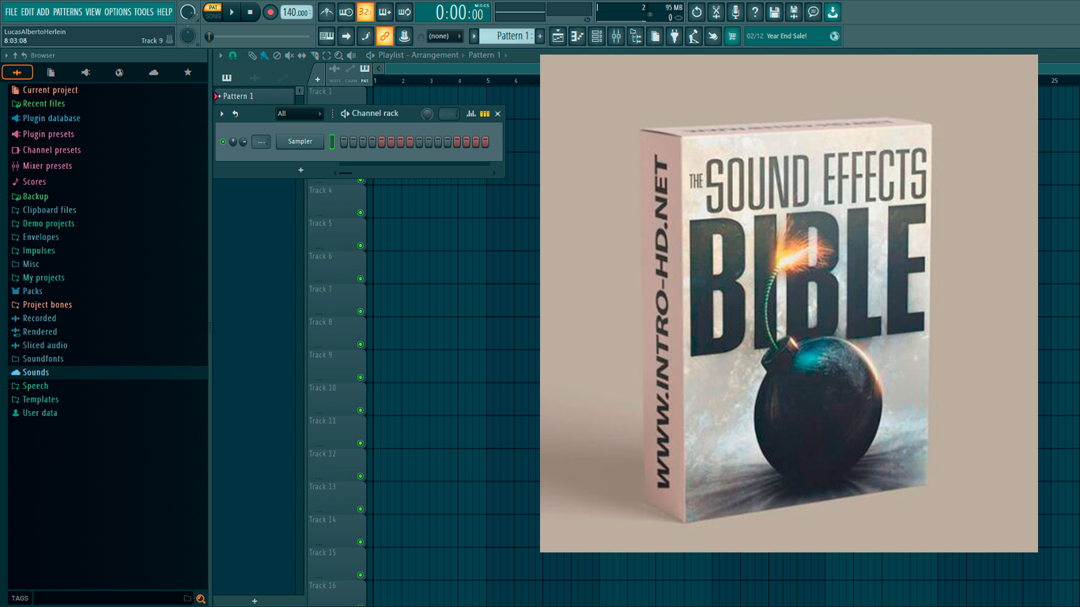
Task: Switch to SONG mode
Action: (213, 16)
